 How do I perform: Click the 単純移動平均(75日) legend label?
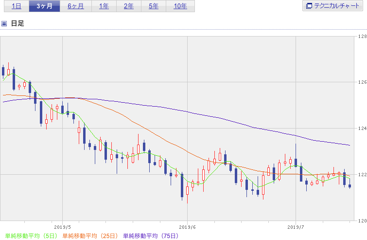pyautogui.click(x=151, y=236)
